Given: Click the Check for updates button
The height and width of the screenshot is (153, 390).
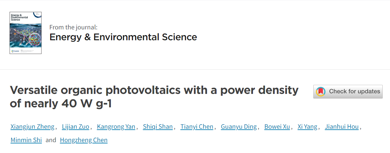Looking at the screenshot, I should pos(348,91).
